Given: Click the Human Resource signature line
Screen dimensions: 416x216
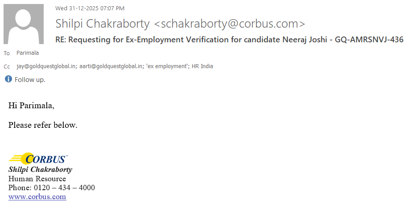Looking at the screenshot, I should click(x=37, y=179).
